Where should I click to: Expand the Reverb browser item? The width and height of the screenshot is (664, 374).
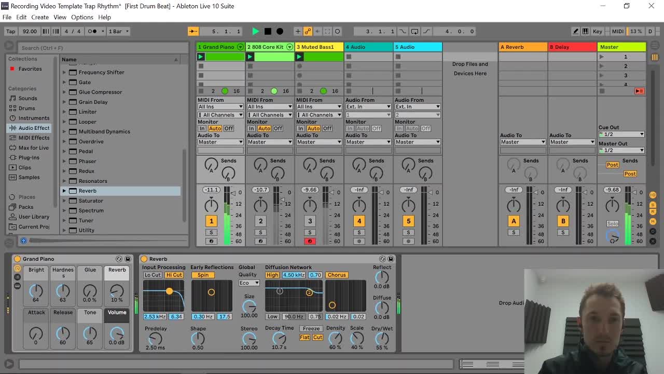(x=64, y=191)
